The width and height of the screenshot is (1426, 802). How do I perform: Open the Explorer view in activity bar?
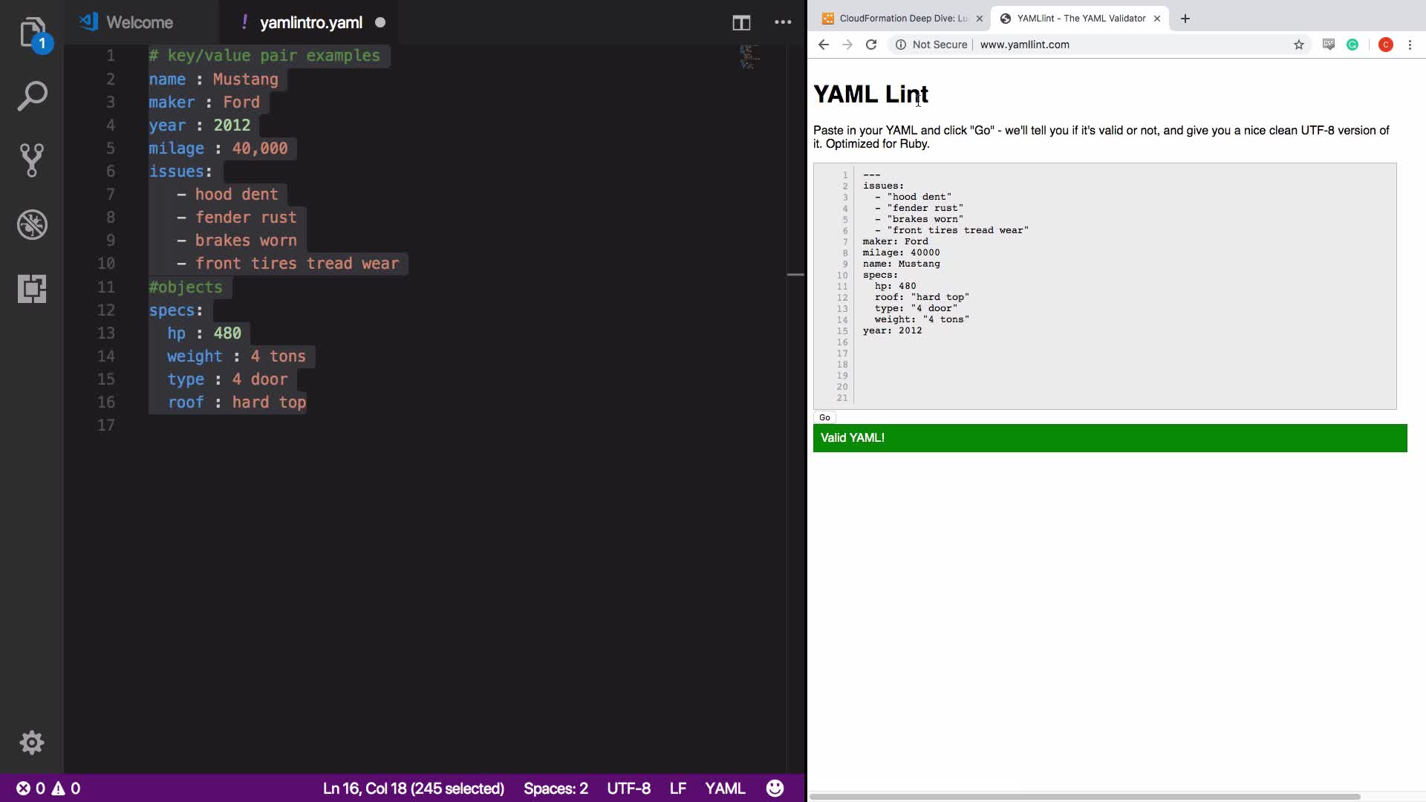32,33
